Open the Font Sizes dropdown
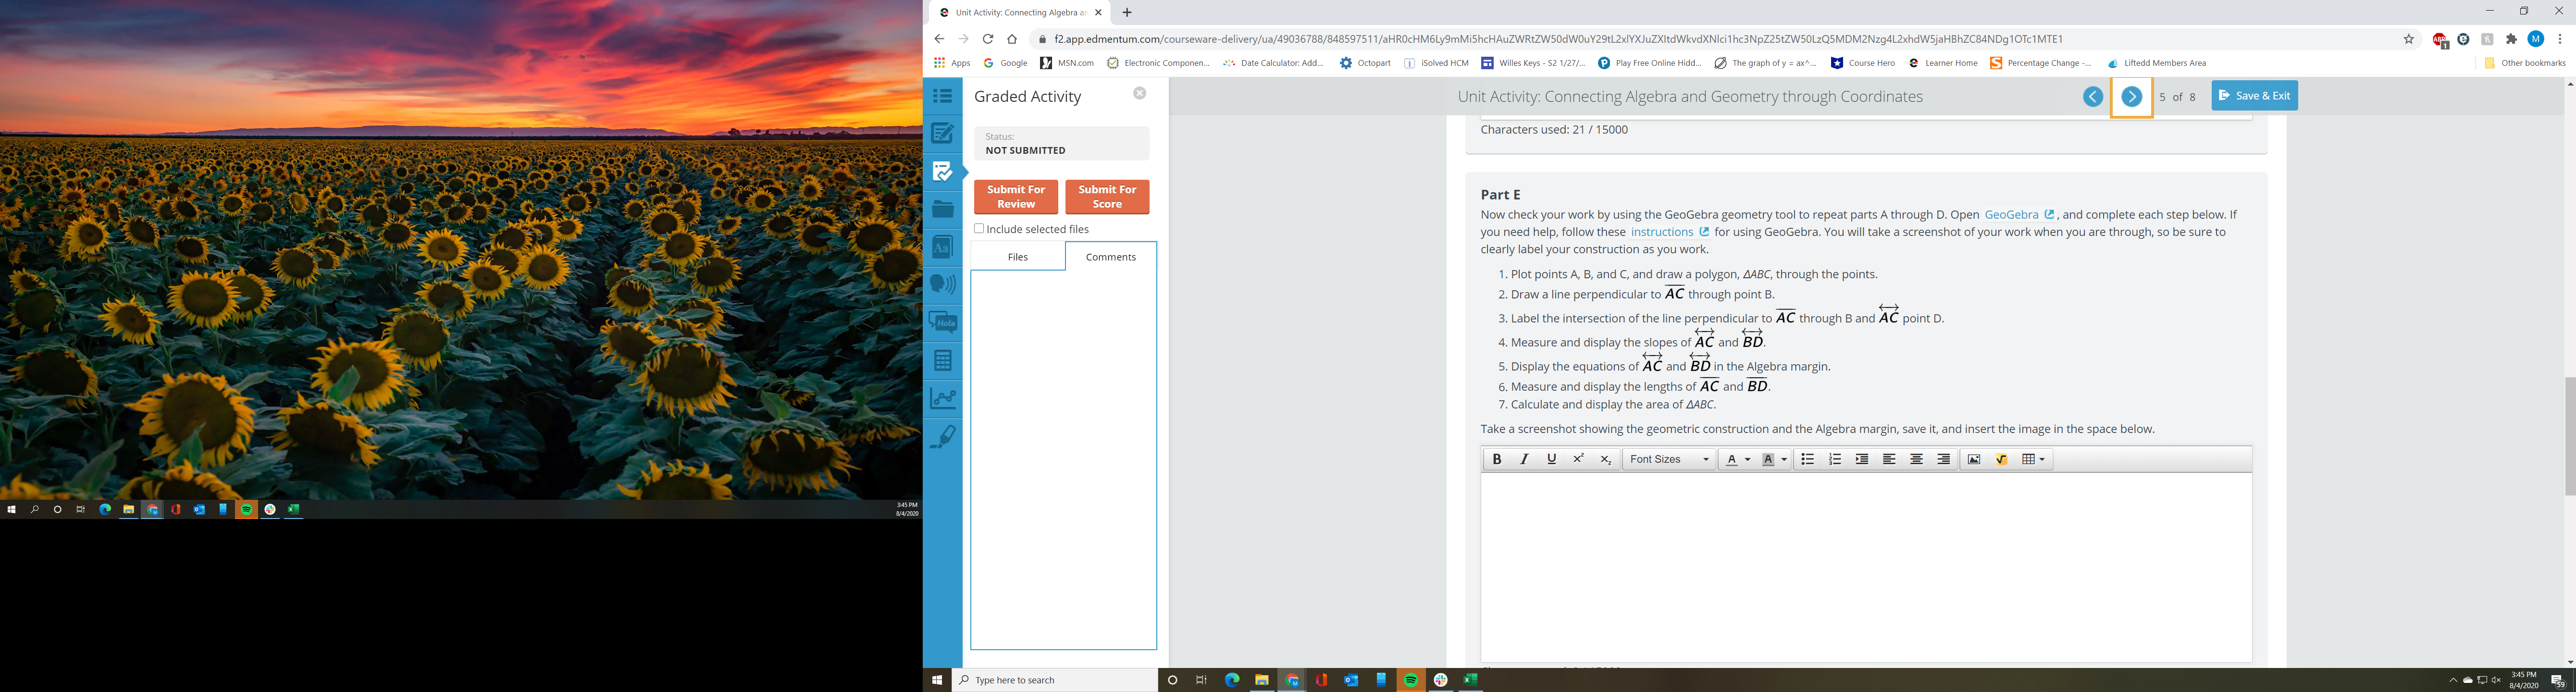This screenshot has height=692, width=2576. [1668, 459]
